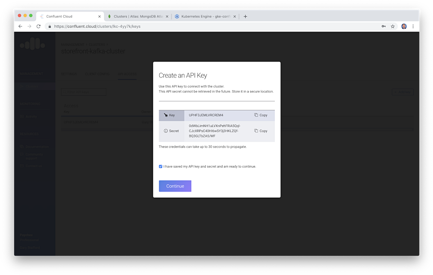Image resolution: width=433 pixels, height=275 pixels.
Task: Click the Add key button
Action: [x=403, y=92]
